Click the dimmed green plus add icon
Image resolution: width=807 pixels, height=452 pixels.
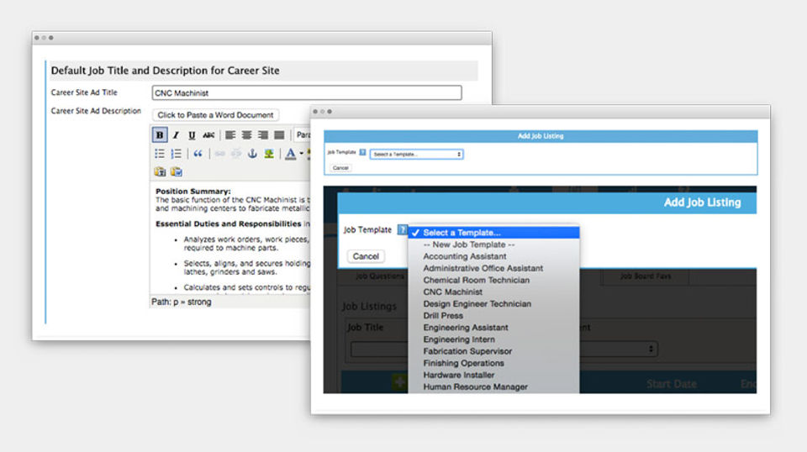[400, 382]
